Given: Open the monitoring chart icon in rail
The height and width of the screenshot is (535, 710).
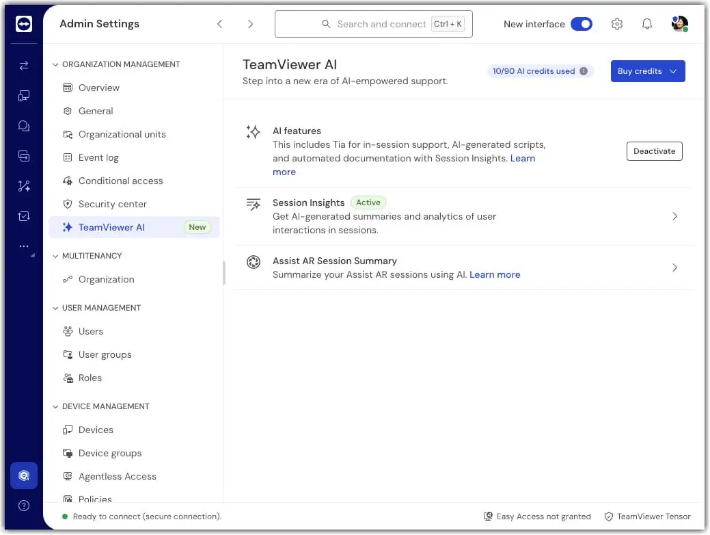Looking at the screenshot, I should pos(23,216).
